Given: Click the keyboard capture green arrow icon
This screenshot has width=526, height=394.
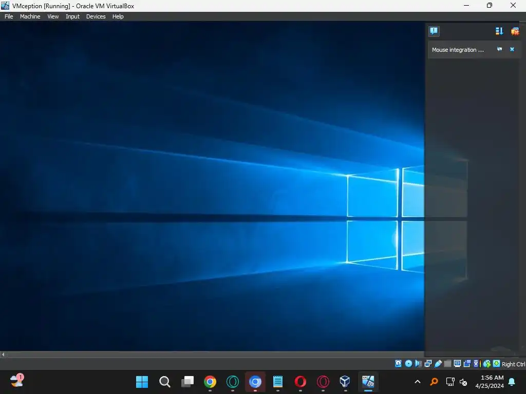Looking at the screenshot, I should click(x=496, y=364).
